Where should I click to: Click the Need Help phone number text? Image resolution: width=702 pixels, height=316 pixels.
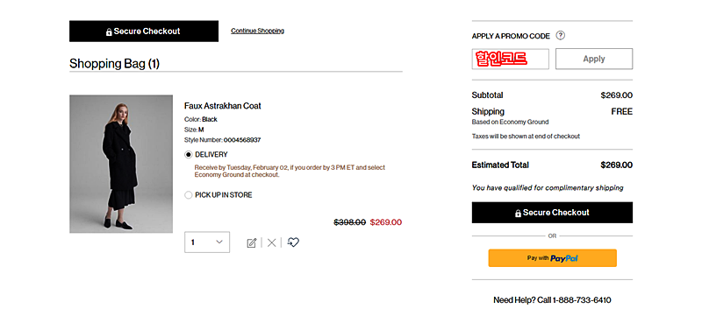(x=552, y=300)
